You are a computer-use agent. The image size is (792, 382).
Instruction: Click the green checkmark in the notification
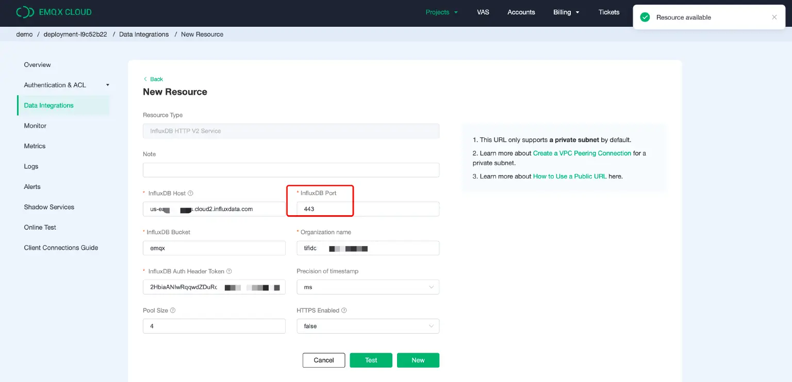click(x=645, y=16)
